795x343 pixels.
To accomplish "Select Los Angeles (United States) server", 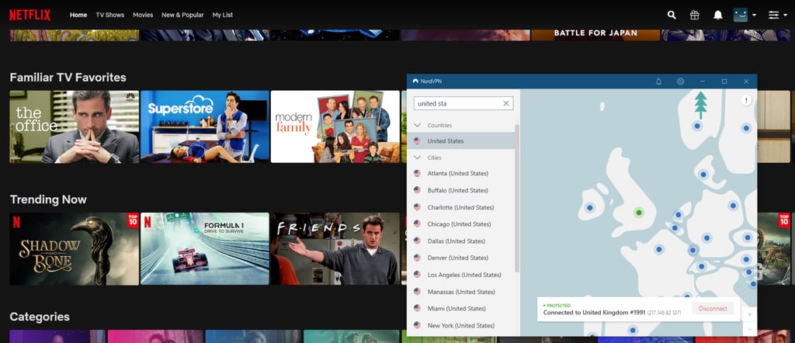I will click(x=461, y=275).
